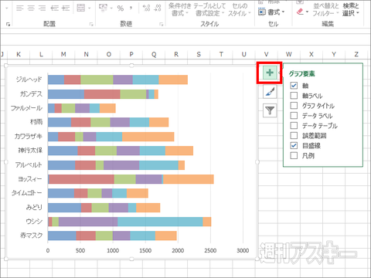This screenshot has width=371, height=278.
Task: Click the 書式 cell format icon
Action: click(x=262, y=12)
